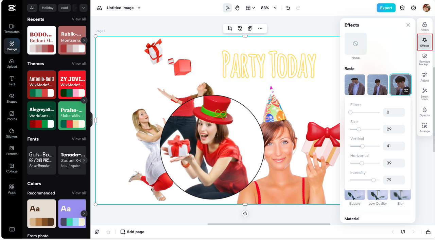This screenshot has width=435, height=240.
Task: Open the Collage panel
Action: pyautogui.click(x=12, y=168)
